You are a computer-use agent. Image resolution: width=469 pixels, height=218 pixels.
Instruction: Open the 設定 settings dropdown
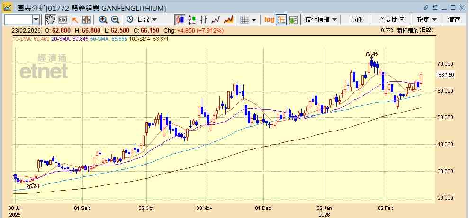point(427,20)
